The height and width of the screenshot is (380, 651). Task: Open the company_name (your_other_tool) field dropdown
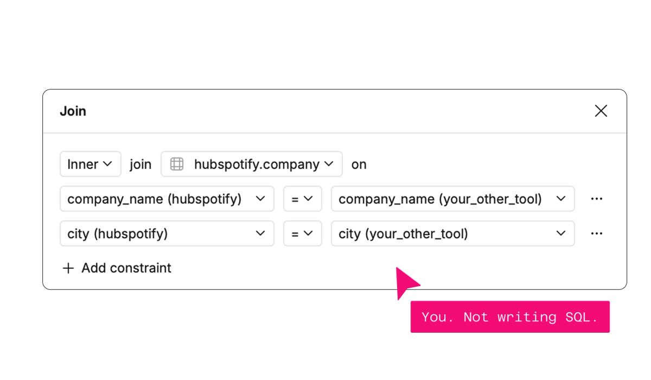(453, 199)
